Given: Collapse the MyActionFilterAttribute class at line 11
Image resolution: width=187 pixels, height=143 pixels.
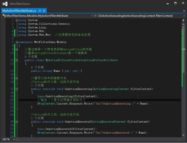Looking at the screenshot, I should pyautogui.click(x=17, y=60).
